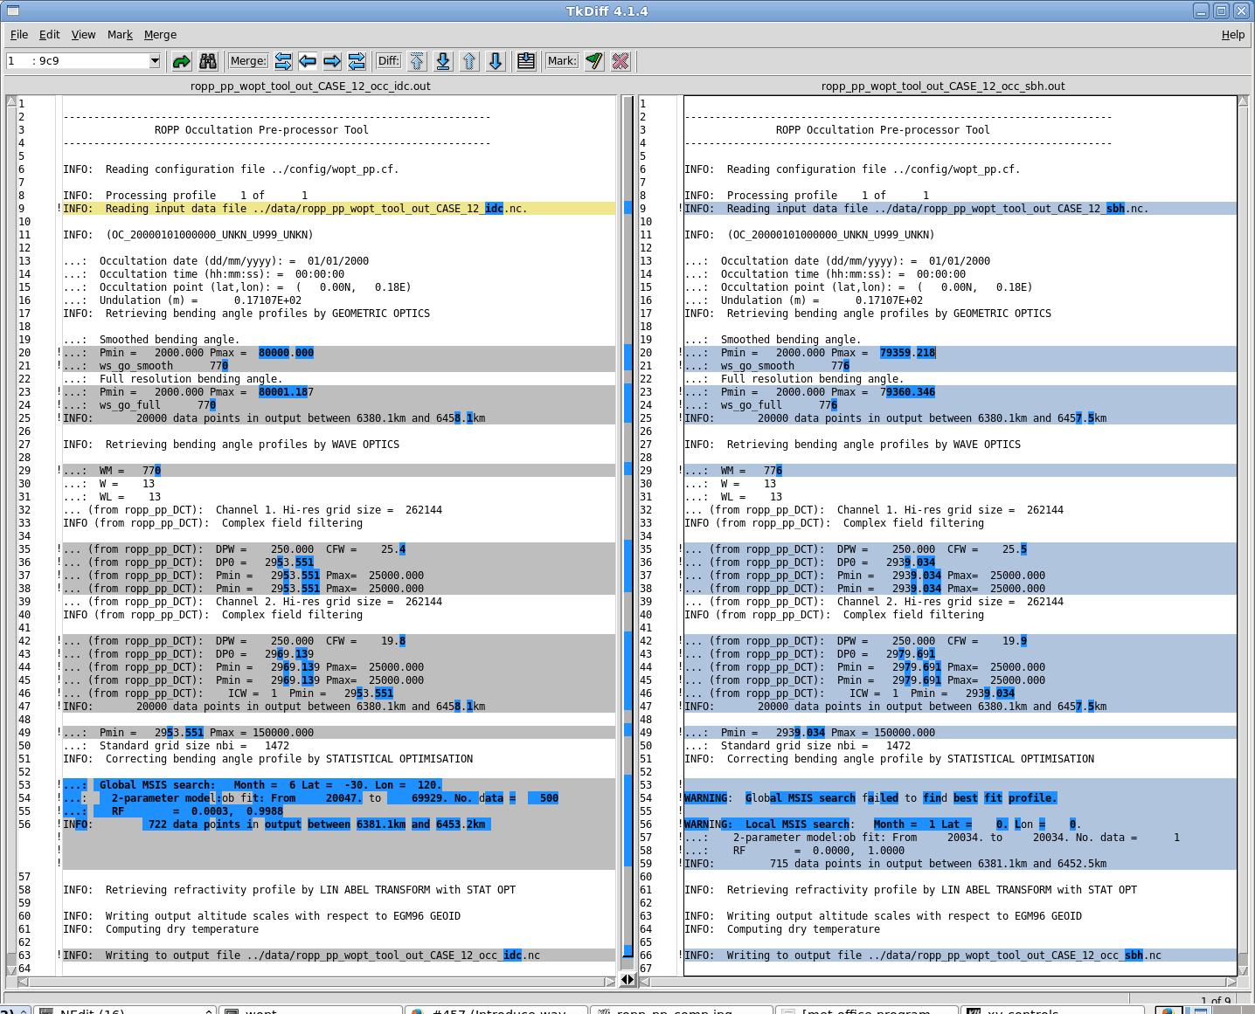Click the pane splitter arrows at bottom center
Viewport: 1255px width, 1014px height.
(627, 980)
